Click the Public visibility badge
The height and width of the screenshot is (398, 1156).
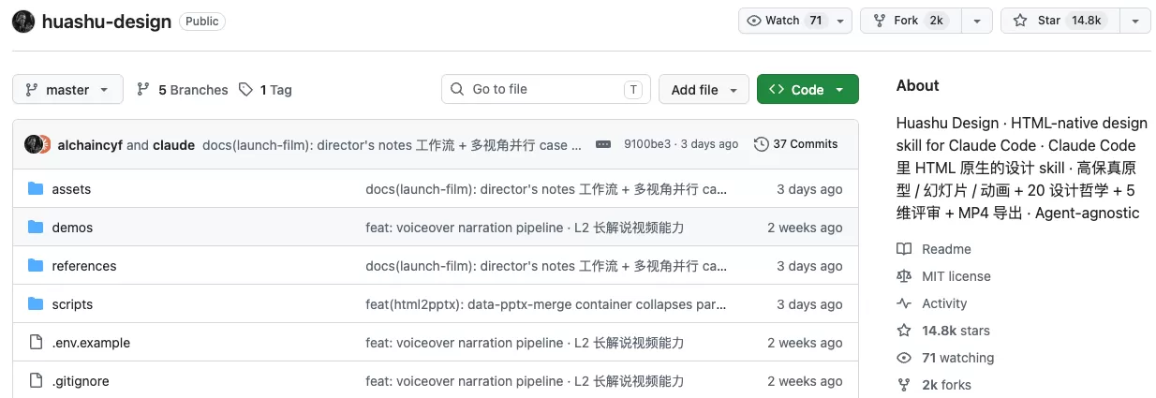tap(201, 22)
